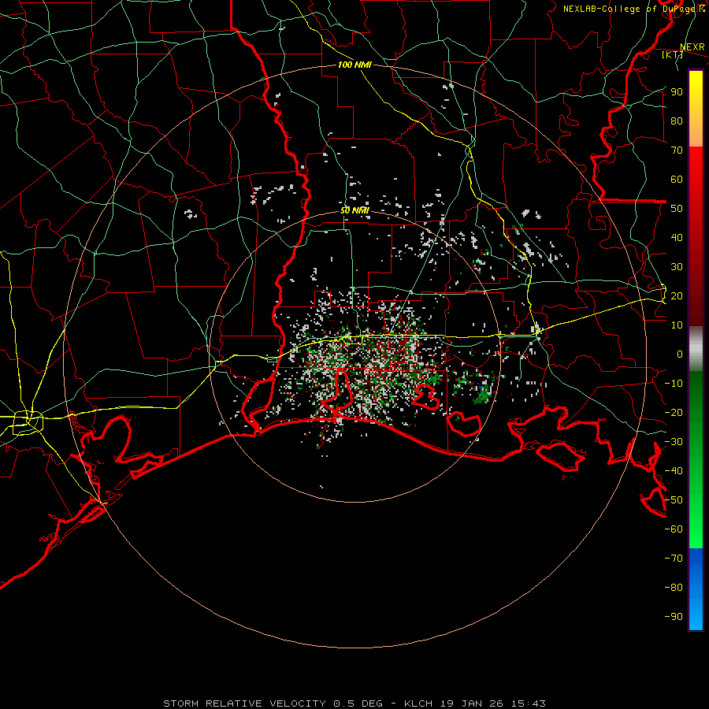This screenshot has width=709, height=709.
Task: Pick the bright red segment of color bar
Action: point(696,165)
